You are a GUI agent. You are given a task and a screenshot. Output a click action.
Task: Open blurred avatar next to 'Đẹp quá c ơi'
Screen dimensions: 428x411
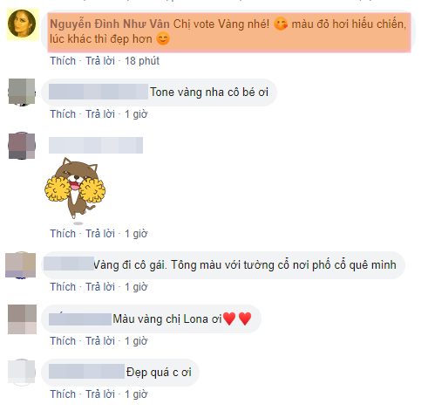[x=22, y=373]
